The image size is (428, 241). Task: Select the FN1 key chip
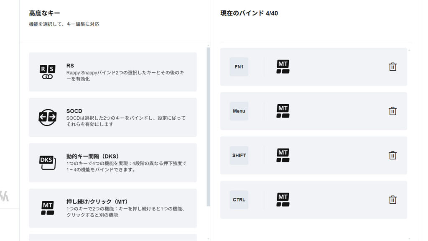point(239,67)
